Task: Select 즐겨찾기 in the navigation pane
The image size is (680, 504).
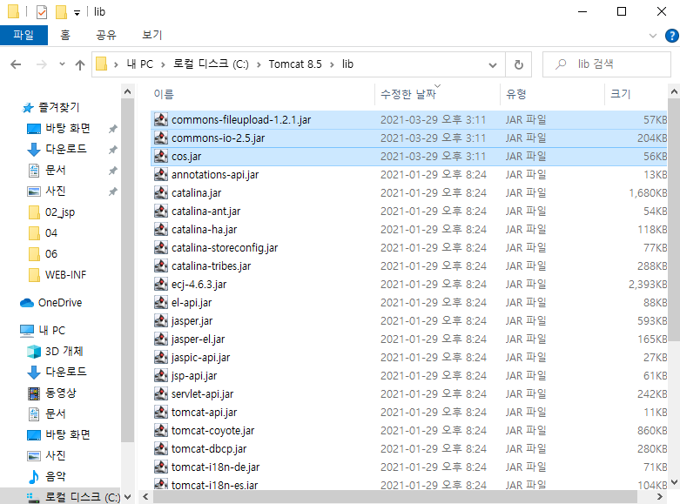Action: tap(59, 107)
